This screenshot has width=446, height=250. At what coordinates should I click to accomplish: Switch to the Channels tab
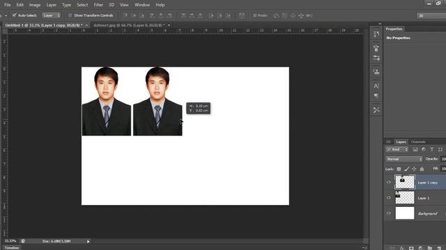tap(418, 142)
